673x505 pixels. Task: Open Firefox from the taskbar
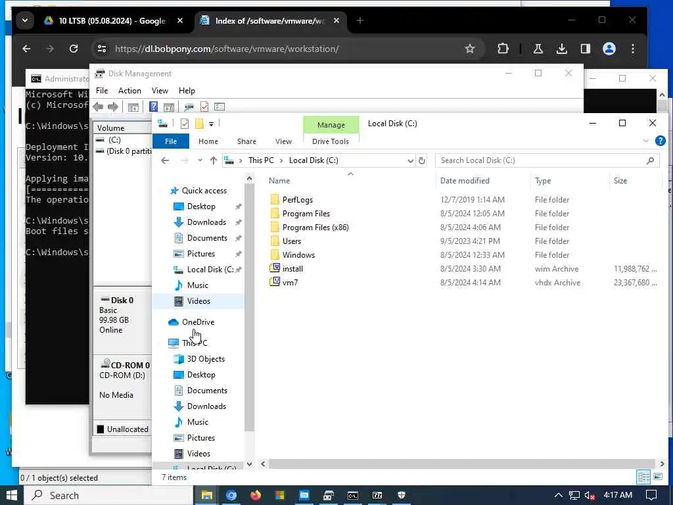click(256, 496)
